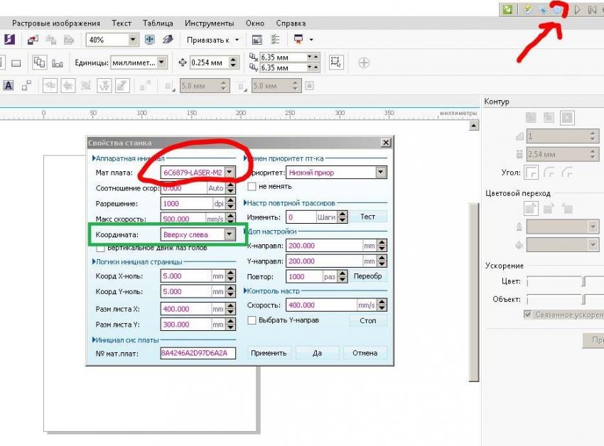The image size is (604, 446).
Task: Open the Мат плата dropdown with 6C6879-LASER-M2
Action: pyautogui.click(x=229, y=172)
